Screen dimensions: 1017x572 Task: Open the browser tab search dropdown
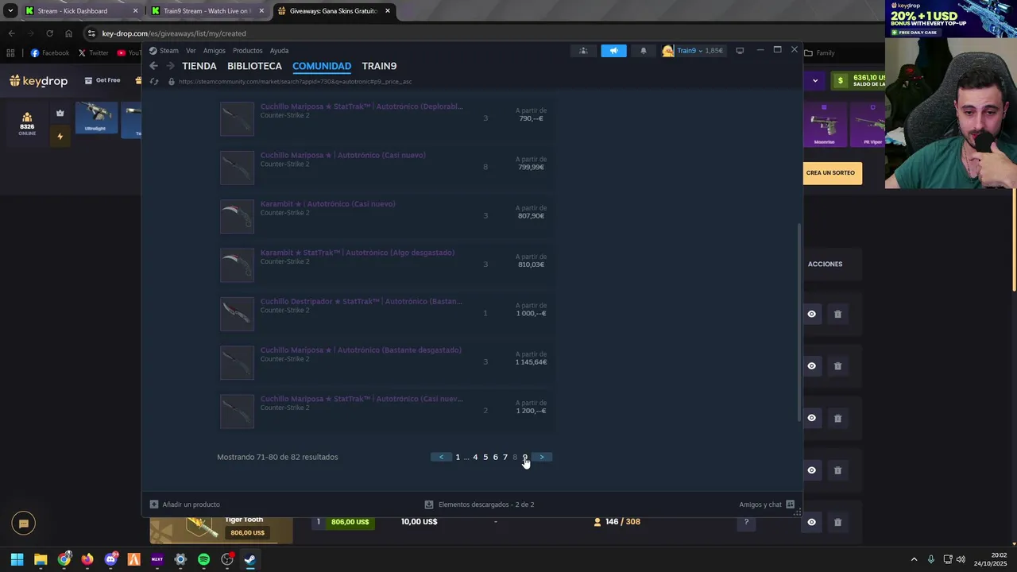[10, 11]
